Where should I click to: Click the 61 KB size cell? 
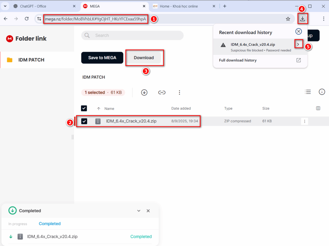267,121
